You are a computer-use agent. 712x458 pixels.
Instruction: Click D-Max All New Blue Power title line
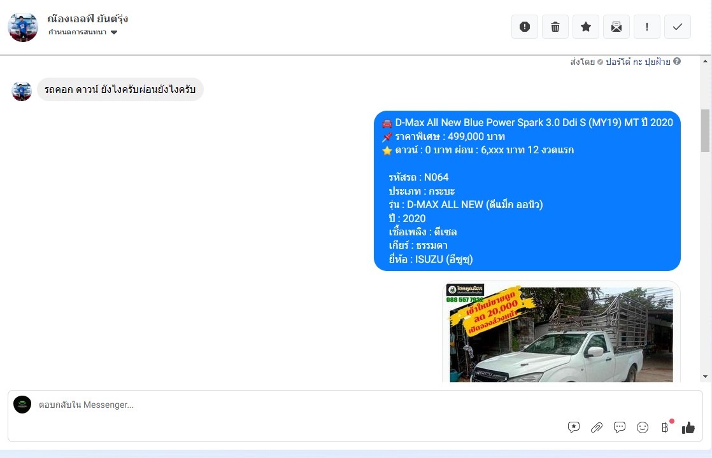(x=527, y=122)
